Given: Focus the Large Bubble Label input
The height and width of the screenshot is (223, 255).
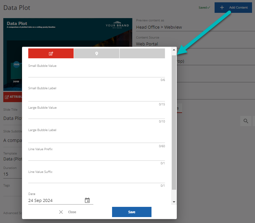Looking at the screenshot, I should pyautogui.click(x=97, y=138).
